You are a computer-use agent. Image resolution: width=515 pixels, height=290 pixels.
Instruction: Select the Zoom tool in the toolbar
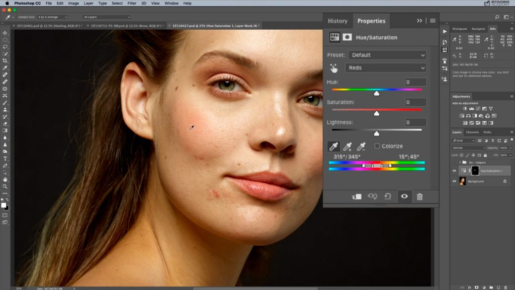tap(5, 185)
